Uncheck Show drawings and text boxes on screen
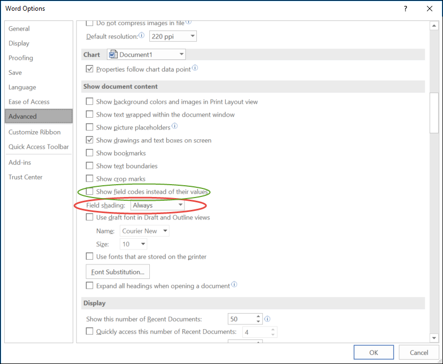443x364 pixels. click(x=90, y=141)
